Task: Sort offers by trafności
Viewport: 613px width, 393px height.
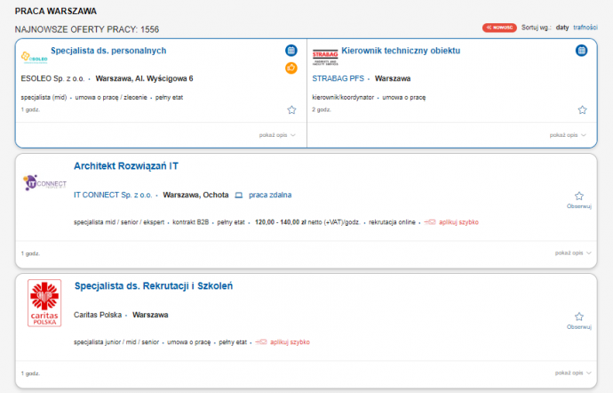Action: click(x=585, y=28)
